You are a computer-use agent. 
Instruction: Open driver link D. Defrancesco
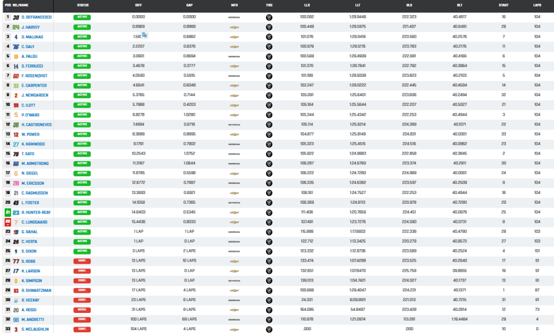pos(36,17)
